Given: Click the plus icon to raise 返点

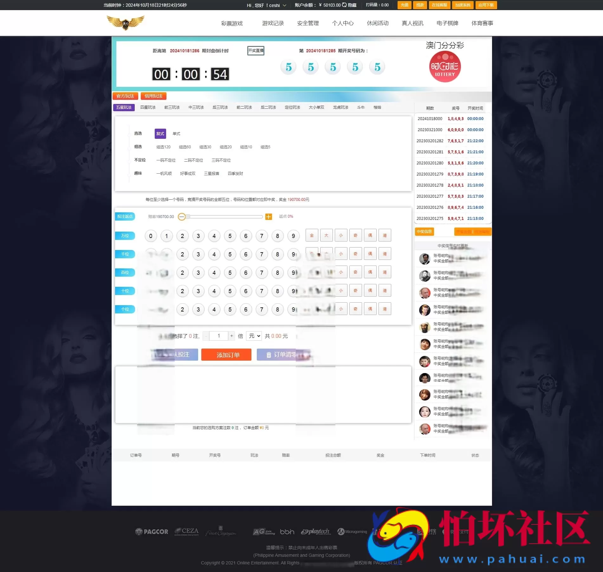Looking at the screenshot, I should coord(269,217).
